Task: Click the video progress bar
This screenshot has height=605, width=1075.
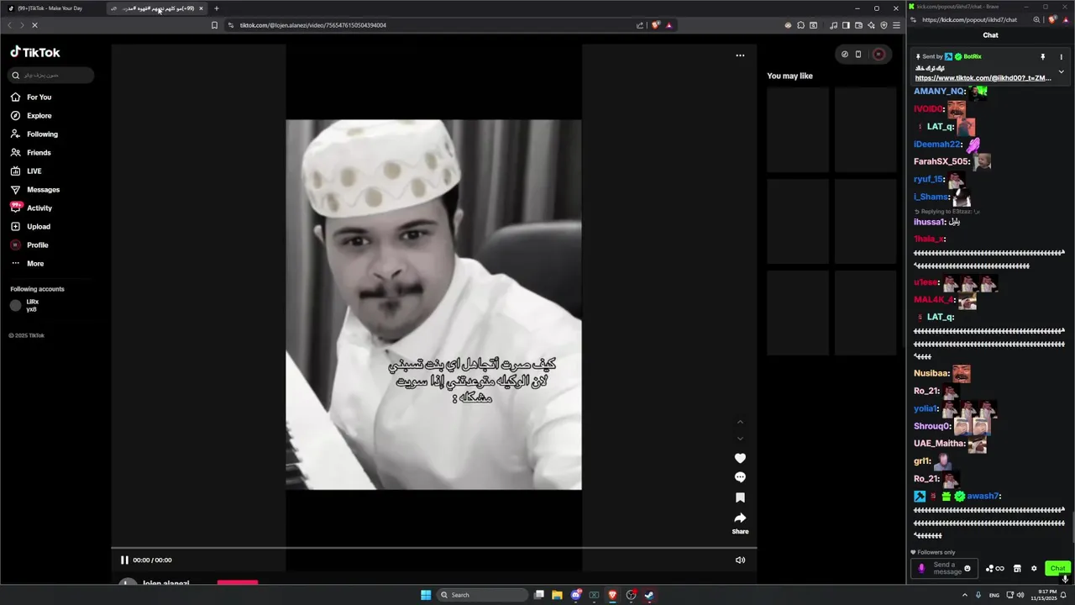Action: [x=434, y=548]
